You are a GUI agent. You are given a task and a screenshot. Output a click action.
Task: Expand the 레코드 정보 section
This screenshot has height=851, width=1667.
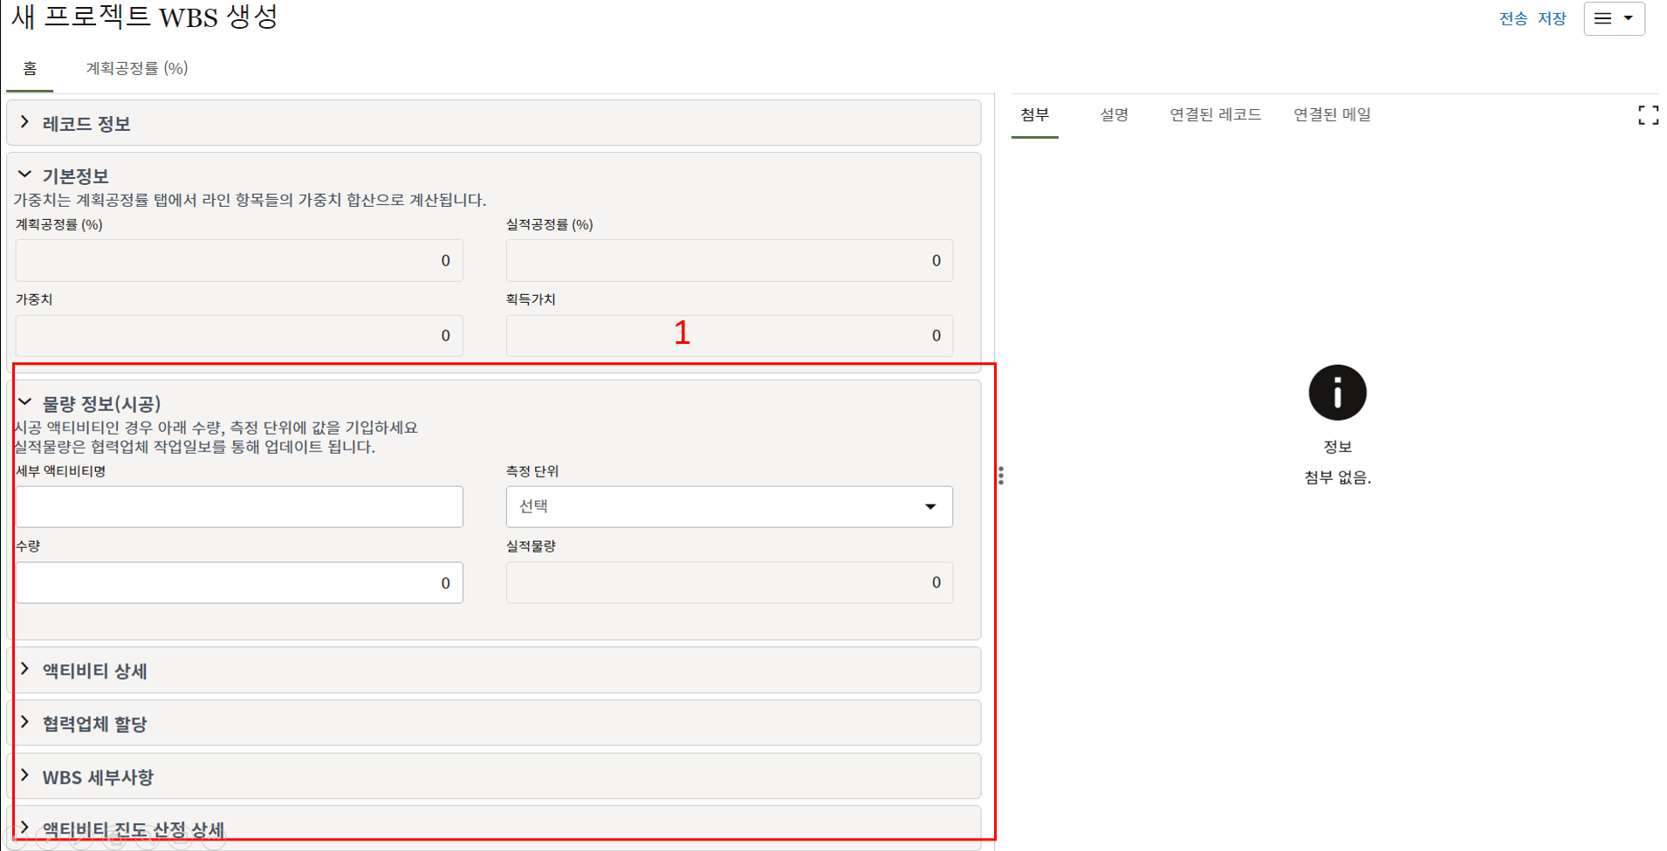point(25,123)
